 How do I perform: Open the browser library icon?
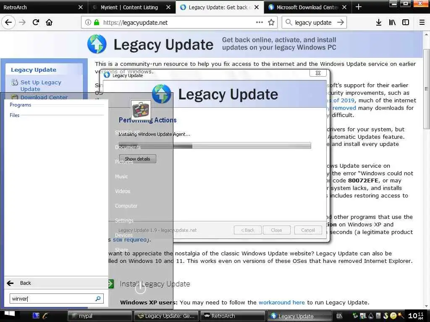(392, 23)
